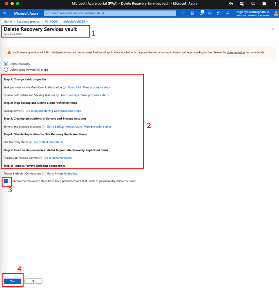Uncheck the vault deletion confirmation checkbox
Viewport: 279px width, 288px height.
pos(6,181)
